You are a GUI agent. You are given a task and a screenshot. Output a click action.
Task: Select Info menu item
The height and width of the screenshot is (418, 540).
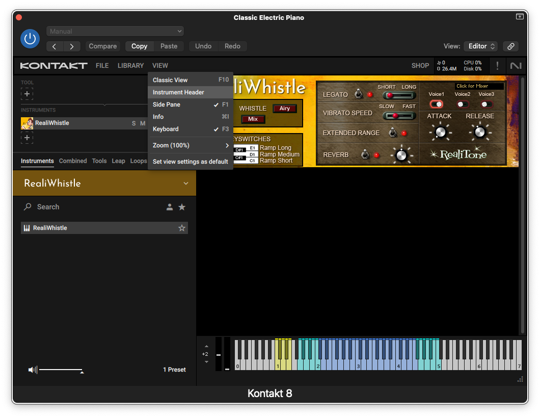click(191, 117)
